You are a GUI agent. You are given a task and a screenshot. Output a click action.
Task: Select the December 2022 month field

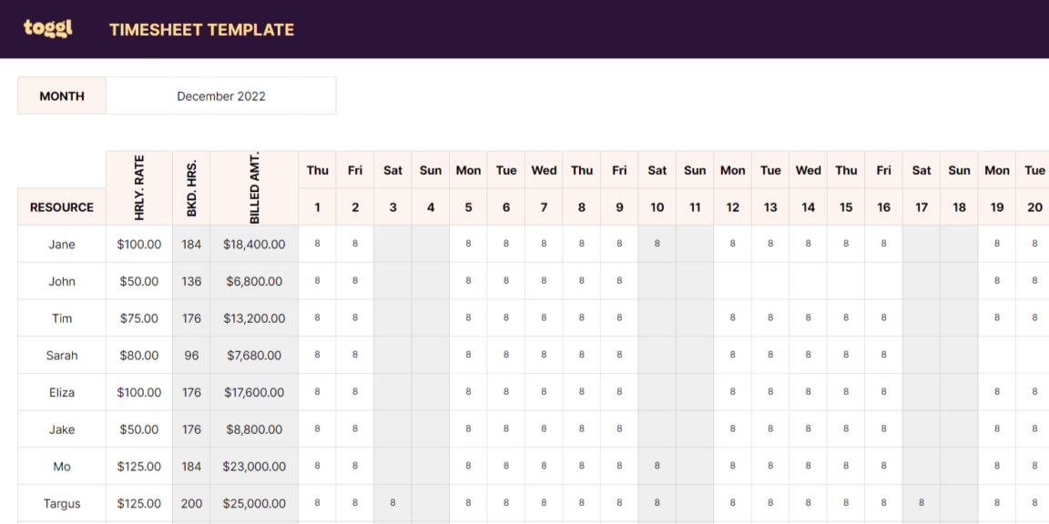(x=221, y=96)
